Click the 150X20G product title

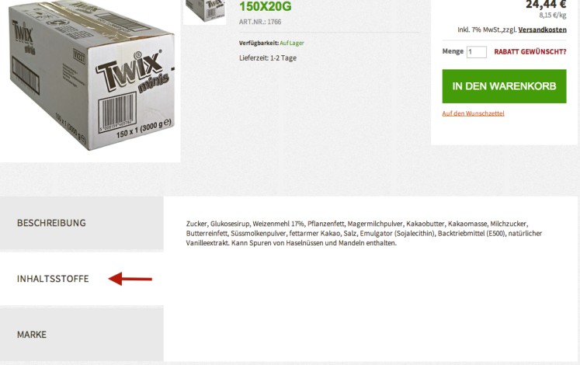266,6
